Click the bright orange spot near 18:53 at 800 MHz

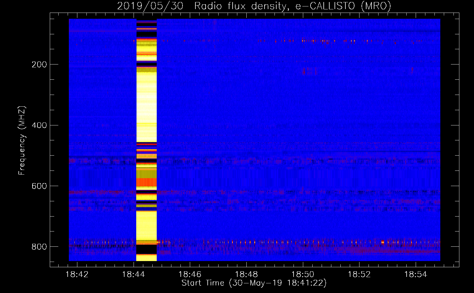tap(383, 242)
